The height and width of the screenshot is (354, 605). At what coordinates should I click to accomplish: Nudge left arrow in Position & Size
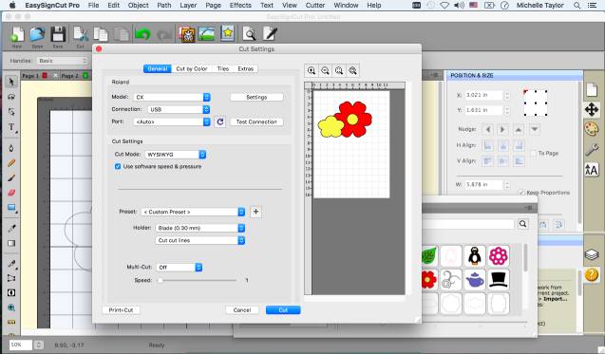(488, 129)
